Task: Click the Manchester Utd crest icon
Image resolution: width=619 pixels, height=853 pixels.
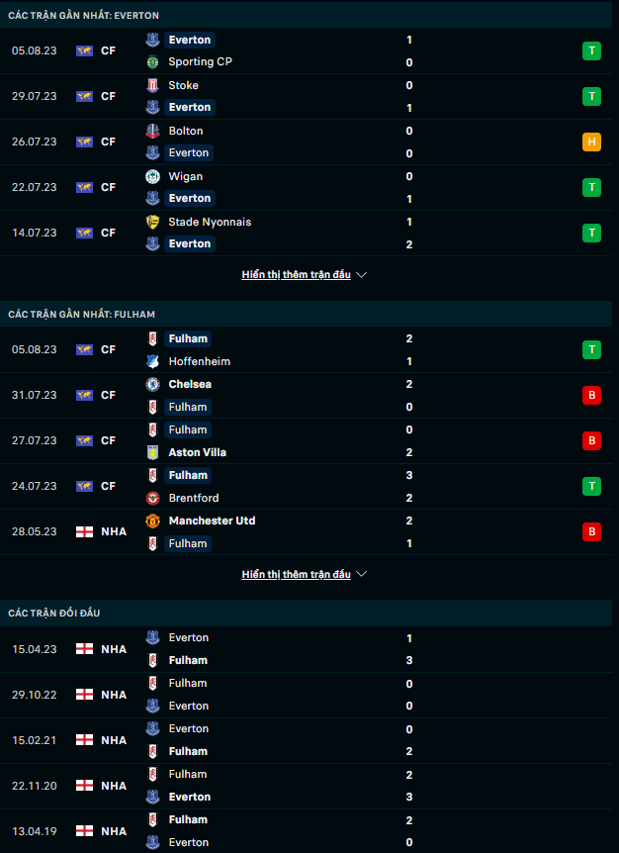Action: [x=152, y=521]
